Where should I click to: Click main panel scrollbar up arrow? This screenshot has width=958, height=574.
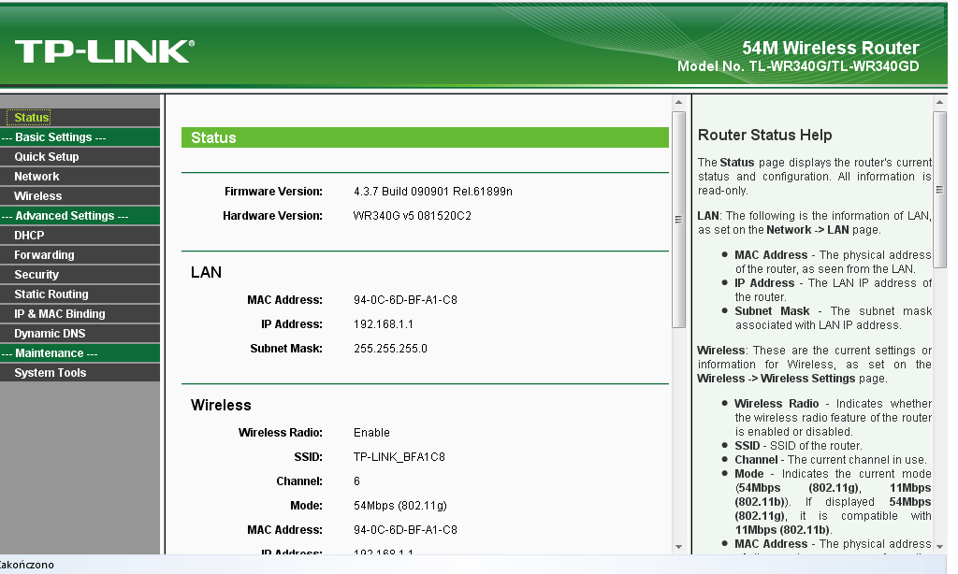(x=678, y=102)
